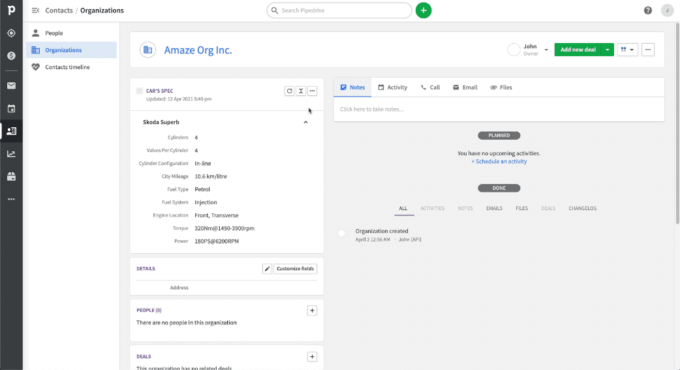Click into the Search Pipedrive field
The width and height of the screenshot is (680, 370).
339,10
